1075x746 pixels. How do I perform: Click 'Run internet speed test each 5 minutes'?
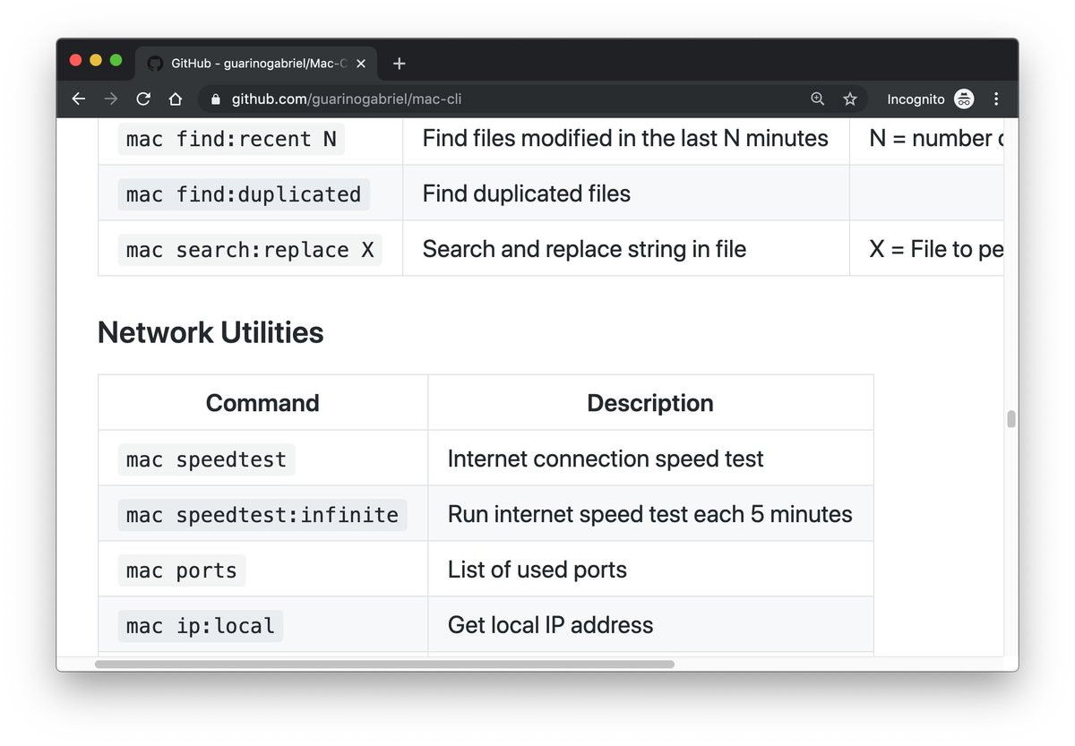tap(650, 515)
